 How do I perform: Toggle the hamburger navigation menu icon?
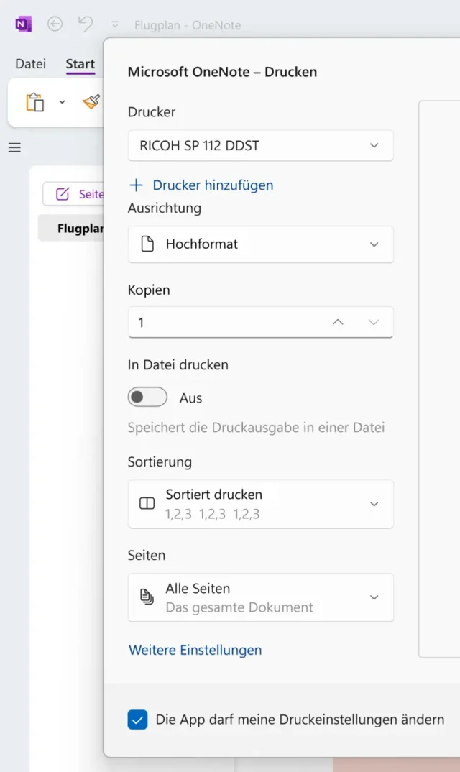[14, 147]
